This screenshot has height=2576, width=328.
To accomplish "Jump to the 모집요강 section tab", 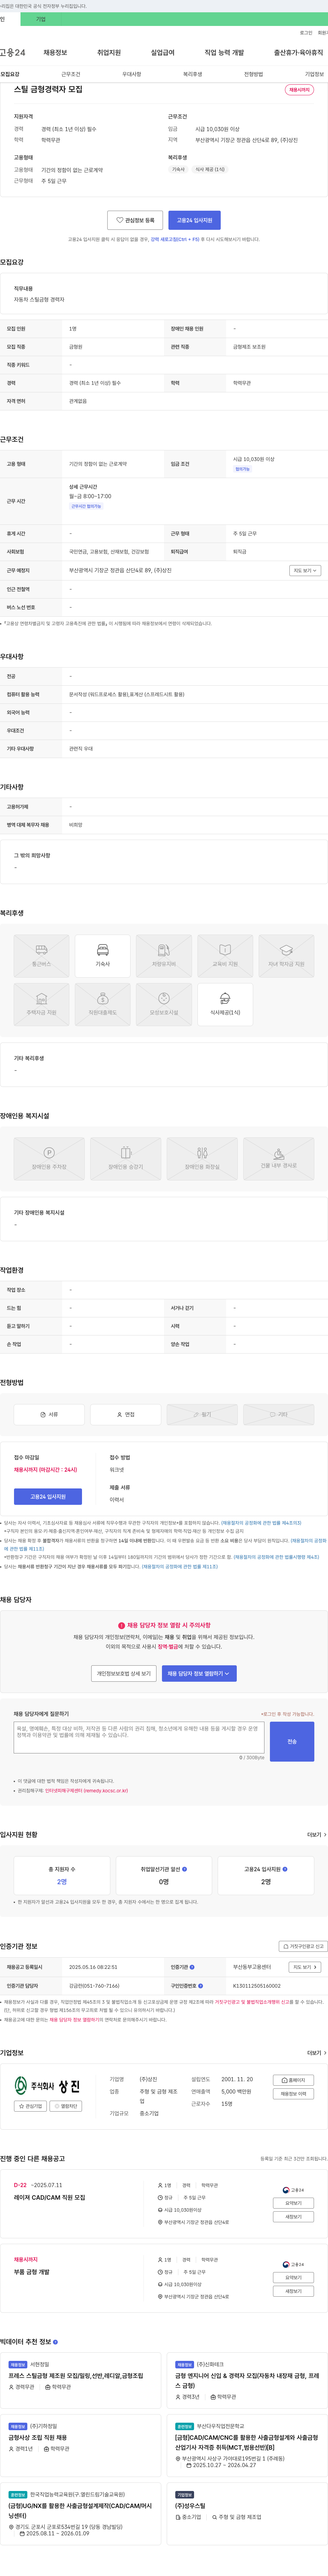I will tap(10, 74).
